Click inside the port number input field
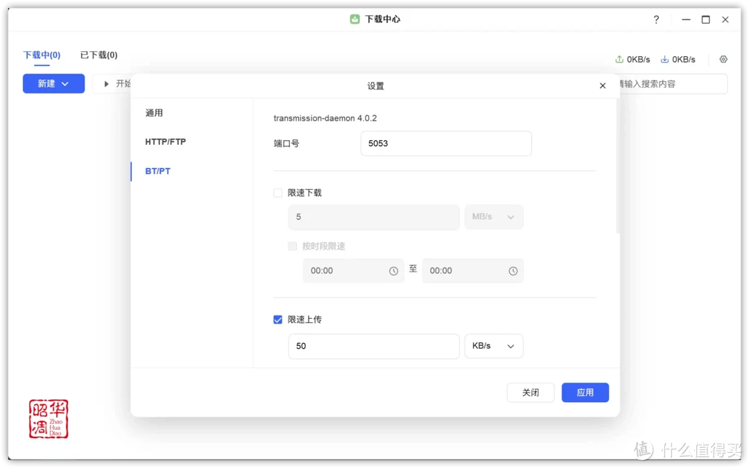749x468 pixels. [x=445, y=144]
